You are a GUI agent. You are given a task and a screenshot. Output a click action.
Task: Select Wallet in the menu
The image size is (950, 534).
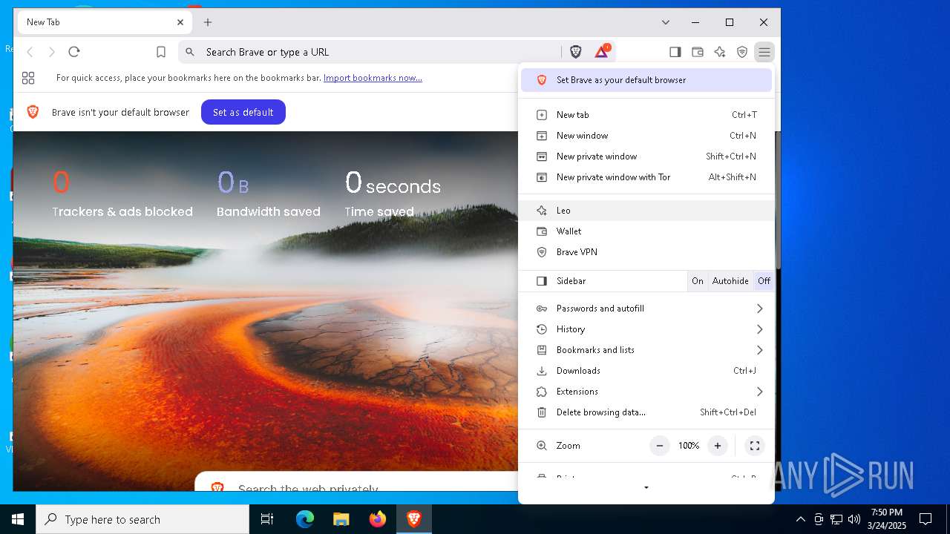click(646, 231)
